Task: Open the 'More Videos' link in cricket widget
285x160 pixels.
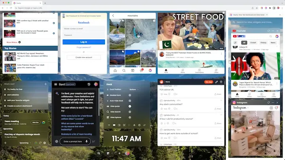Action: (13, 42)
